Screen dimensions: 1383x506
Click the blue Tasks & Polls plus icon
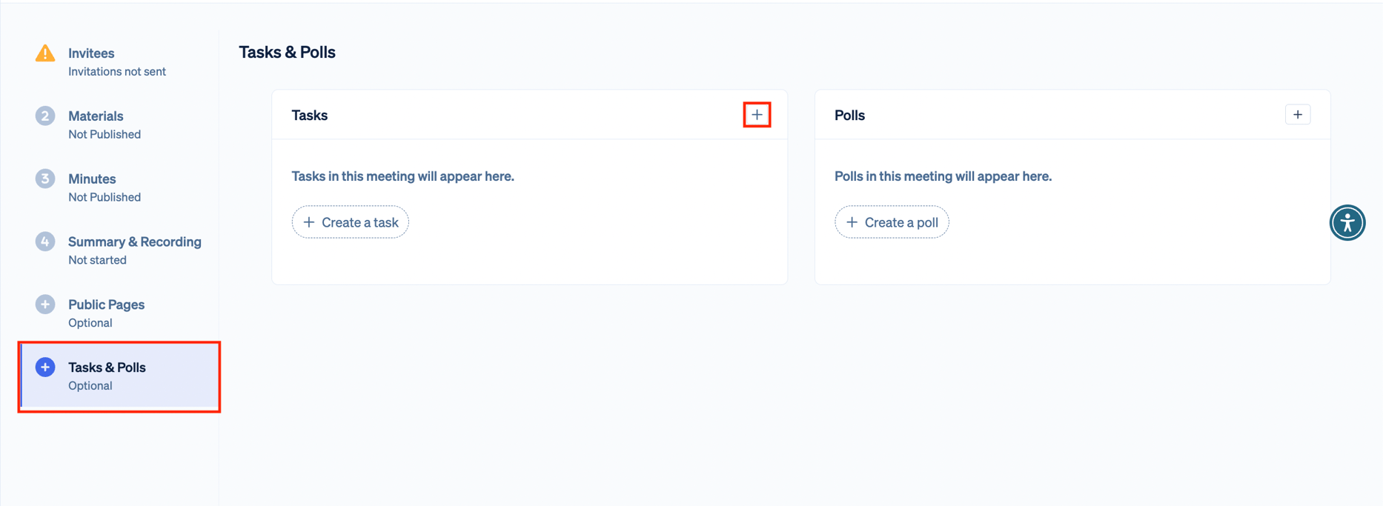pos(45,367)
